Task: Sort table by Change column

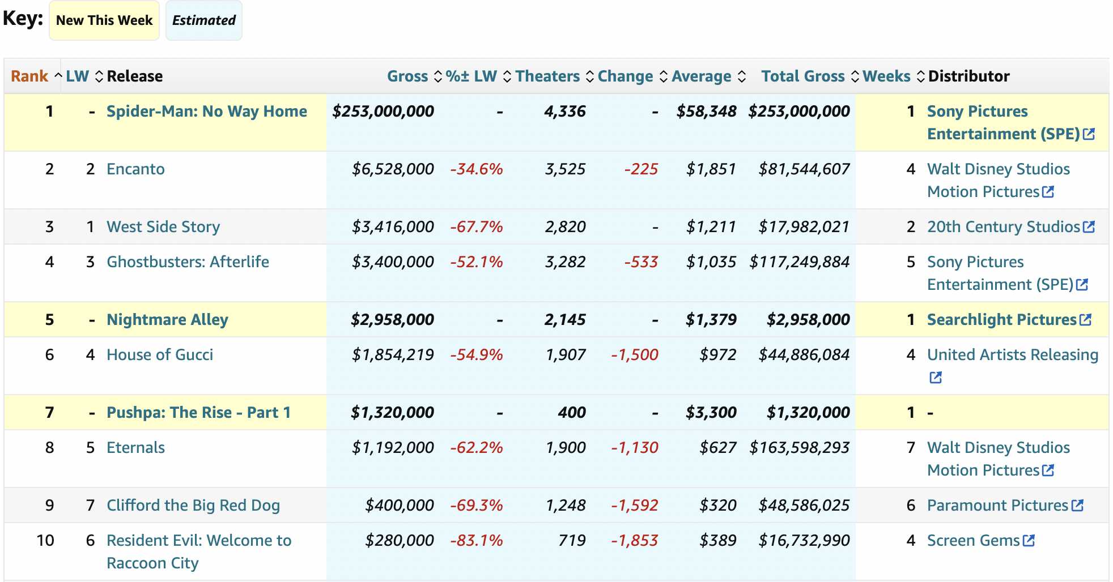Action: pyautogui.click(x=632, y=76)
